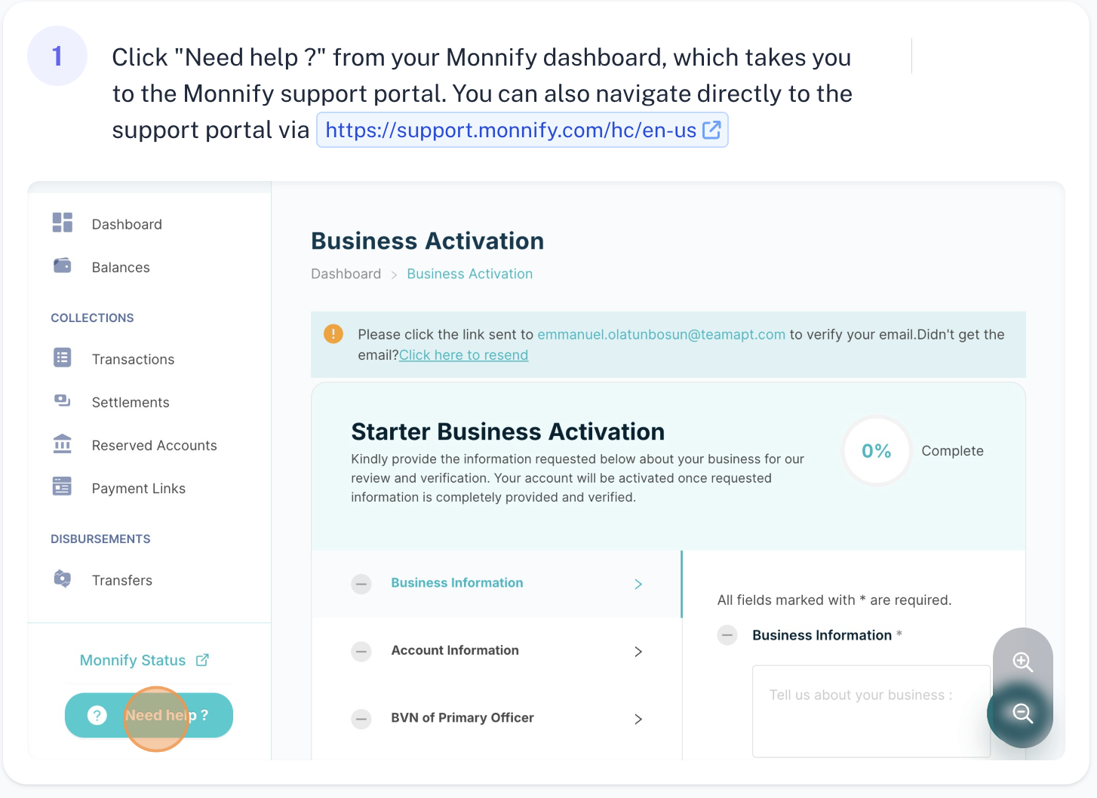Click the Payment Links icon
The width and height of the screenshot is (1097, 798).
tap(63, 486)
